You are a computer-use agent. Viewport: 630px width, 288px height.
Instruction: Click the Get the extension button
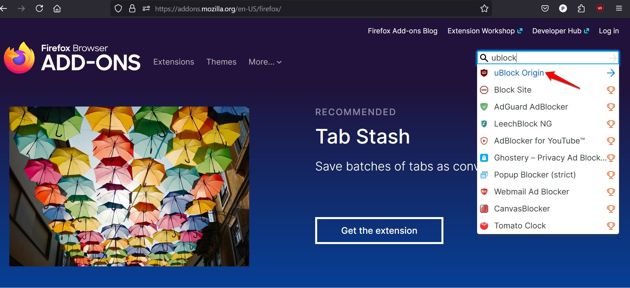click(x=379, y=230)
